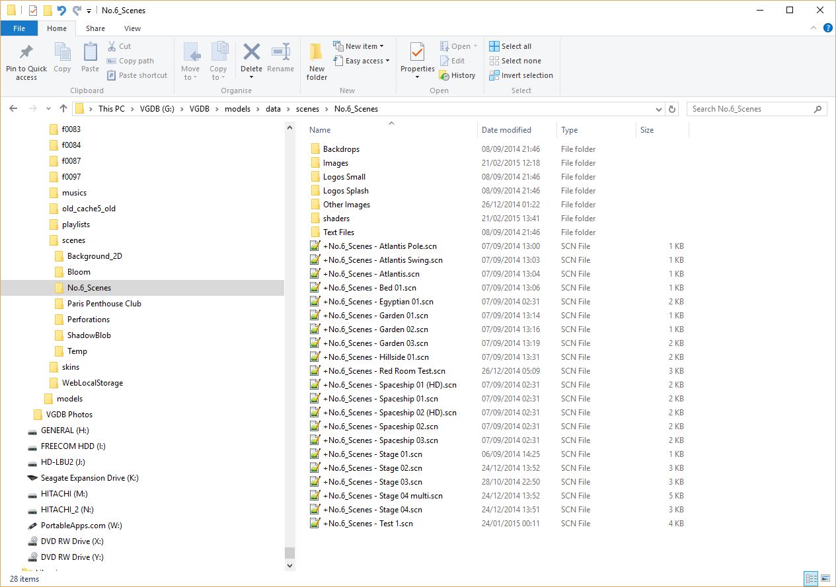
Task: Open address bar history dropdown
Action: click(659, 109)
